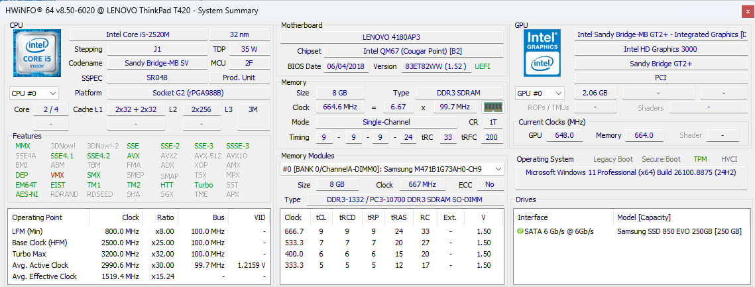Open the CPU #0 selector dropdown

tap(34, 93)
